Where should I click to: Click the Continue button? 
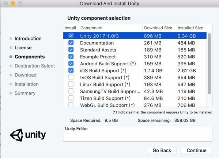coord(196,150)
